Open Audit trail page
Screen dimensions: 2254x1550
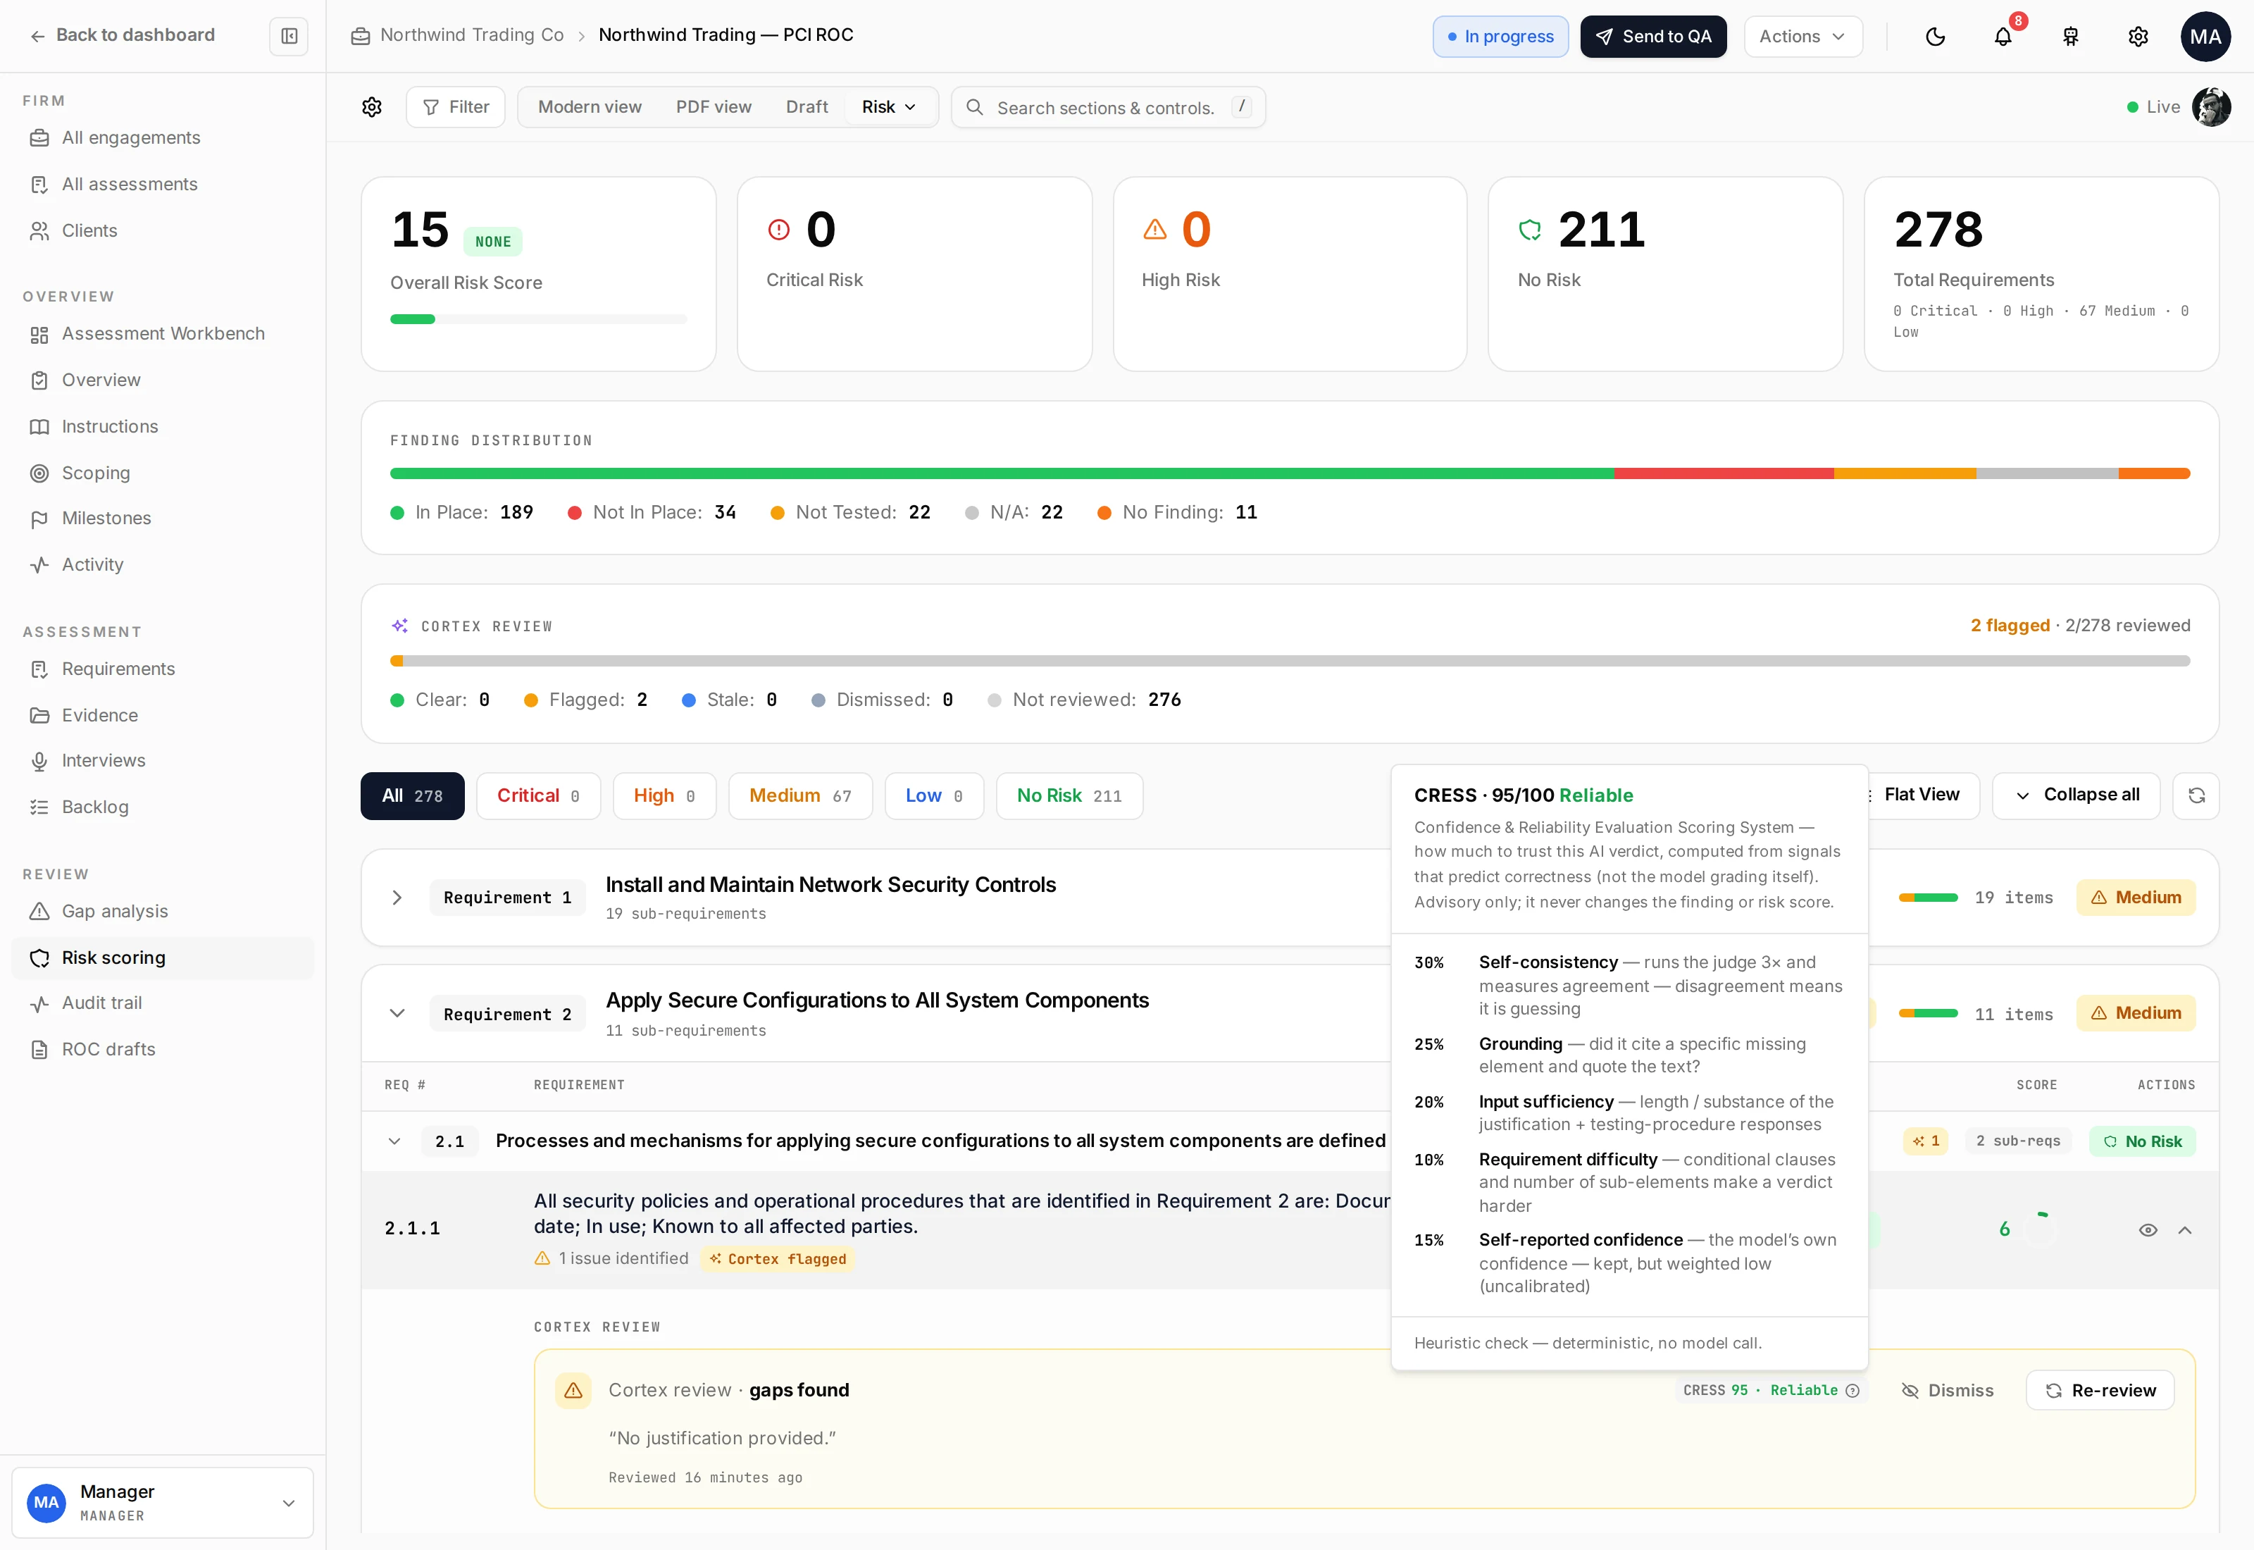[163, 1003]
